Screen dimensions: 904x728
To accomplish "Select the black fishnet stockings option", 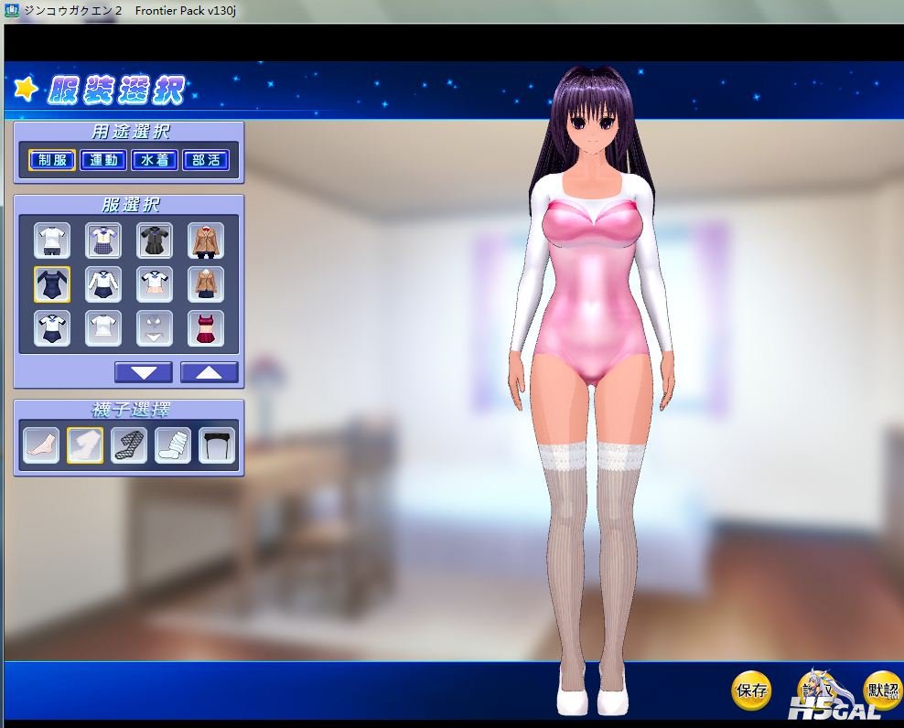I will (x=129, y=445).
